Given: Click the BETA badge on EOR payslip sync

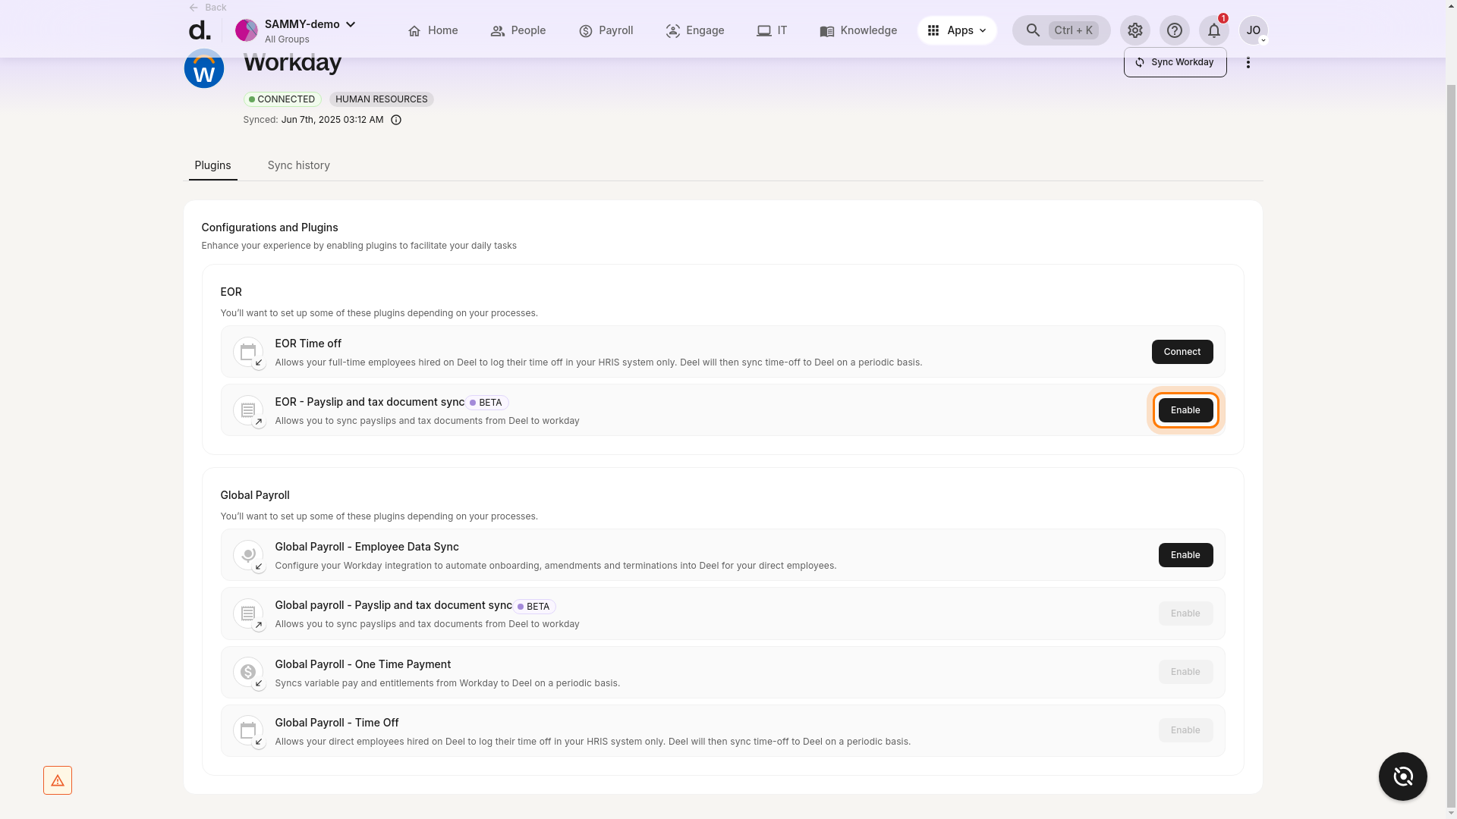Looking at the screenshot, I should tap(488, 403).
